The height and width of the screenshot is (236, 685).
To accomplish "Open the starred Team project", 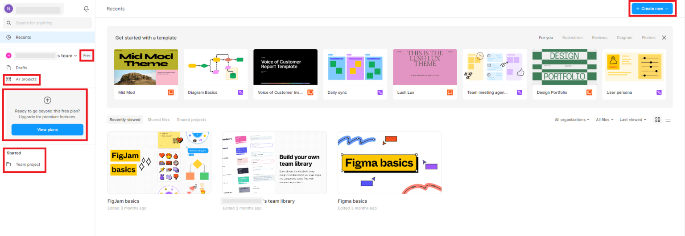I will coord(47,164).
